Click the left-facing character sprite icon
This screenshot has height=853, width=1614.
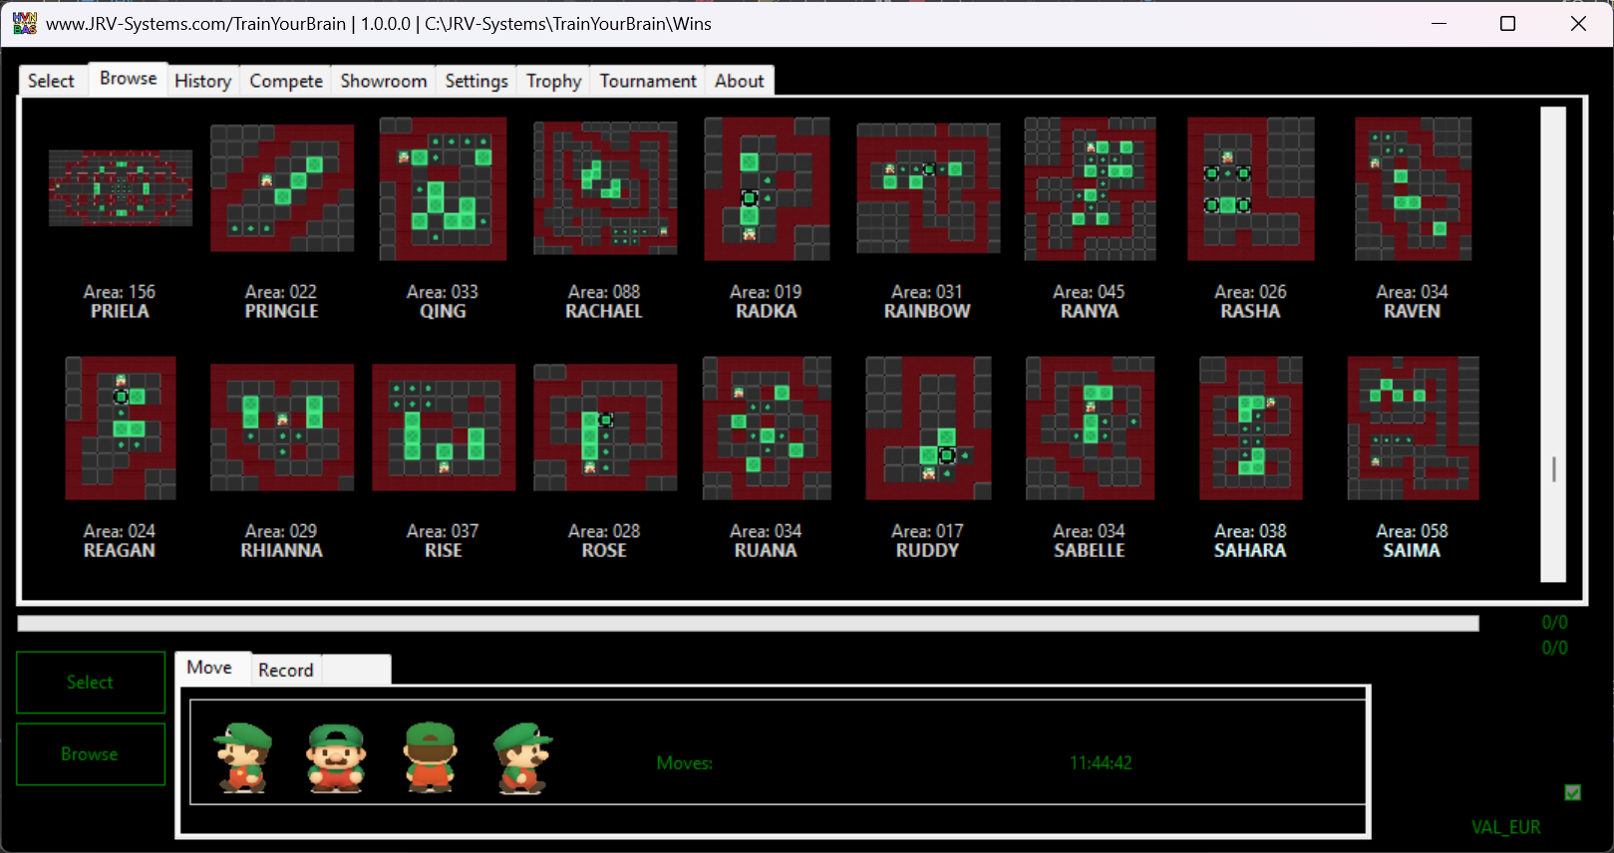click(x=243, y=757)
